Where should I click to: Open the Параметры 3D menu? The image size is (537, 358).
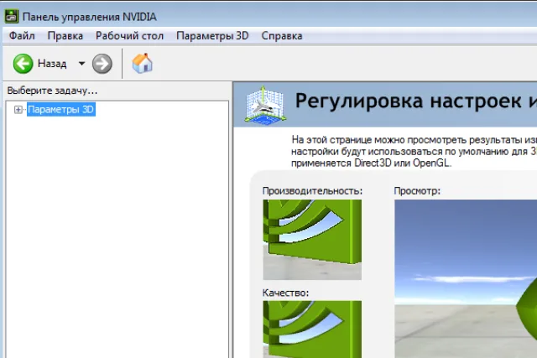pos(212,35)
